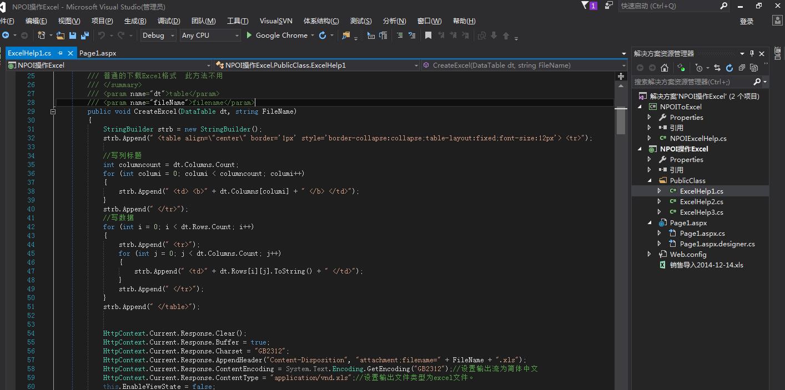
Task: Start debugging with the green play icon
Action: [249, 36]
